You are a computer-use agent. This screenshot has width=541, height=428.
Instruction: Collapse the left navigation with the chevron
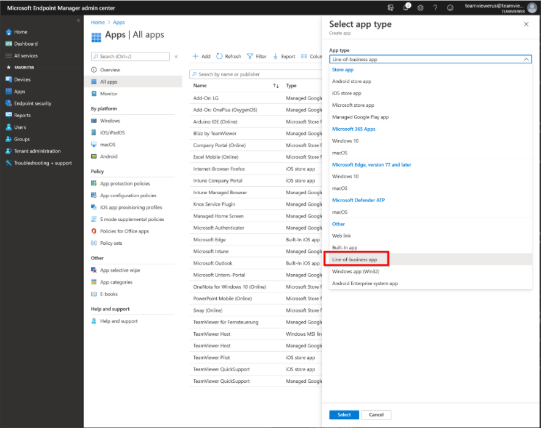[x=78, y=20]
